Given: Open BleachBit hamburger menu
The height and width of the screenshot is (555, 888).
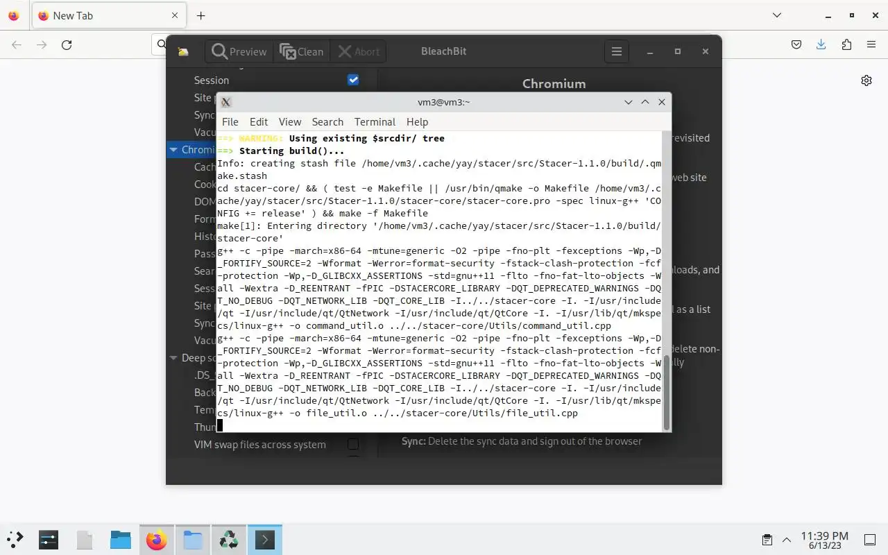Looking at the screenshot, I should point(616,51).
